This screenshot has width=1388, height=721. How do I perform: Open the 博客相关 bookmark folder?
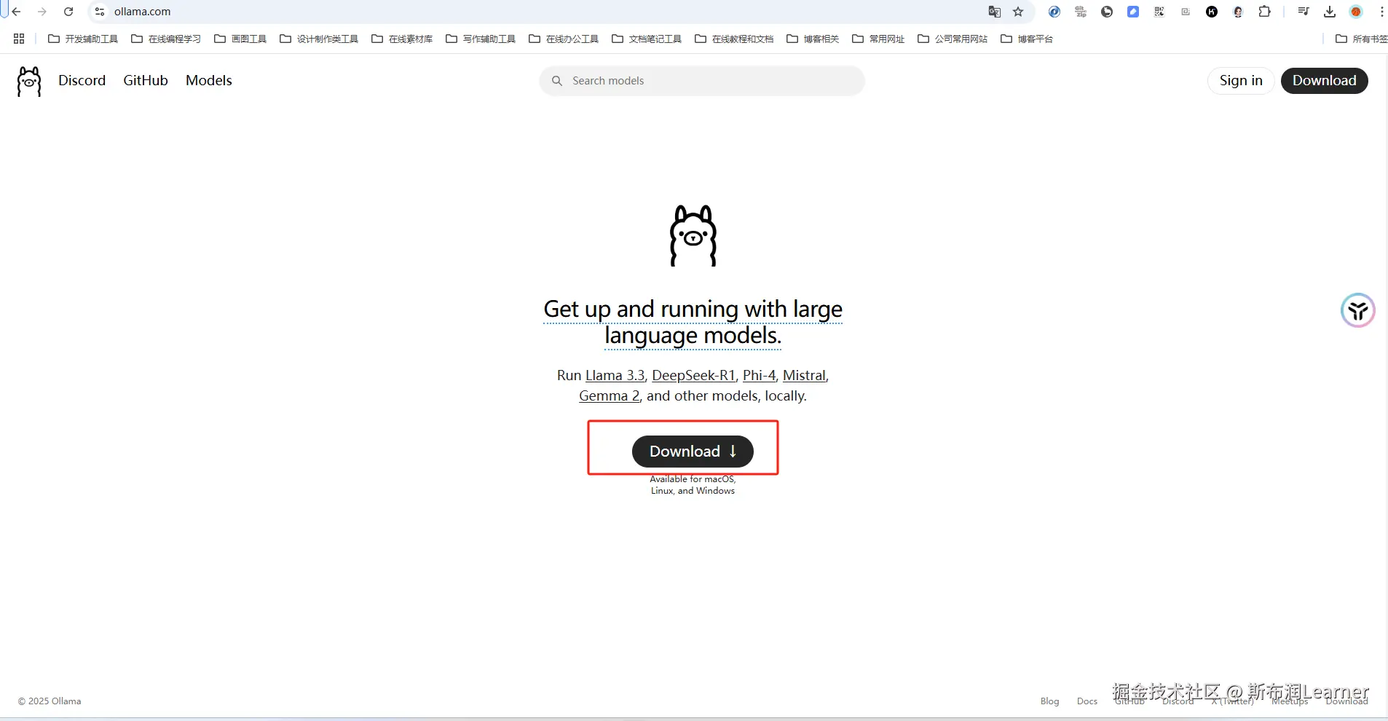point(813,39)
